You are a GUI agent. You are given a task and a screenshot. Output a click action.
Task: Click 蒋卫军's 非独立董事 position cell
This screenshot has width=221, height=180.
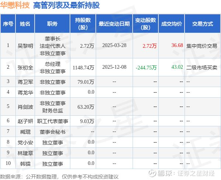coord(52,82)
